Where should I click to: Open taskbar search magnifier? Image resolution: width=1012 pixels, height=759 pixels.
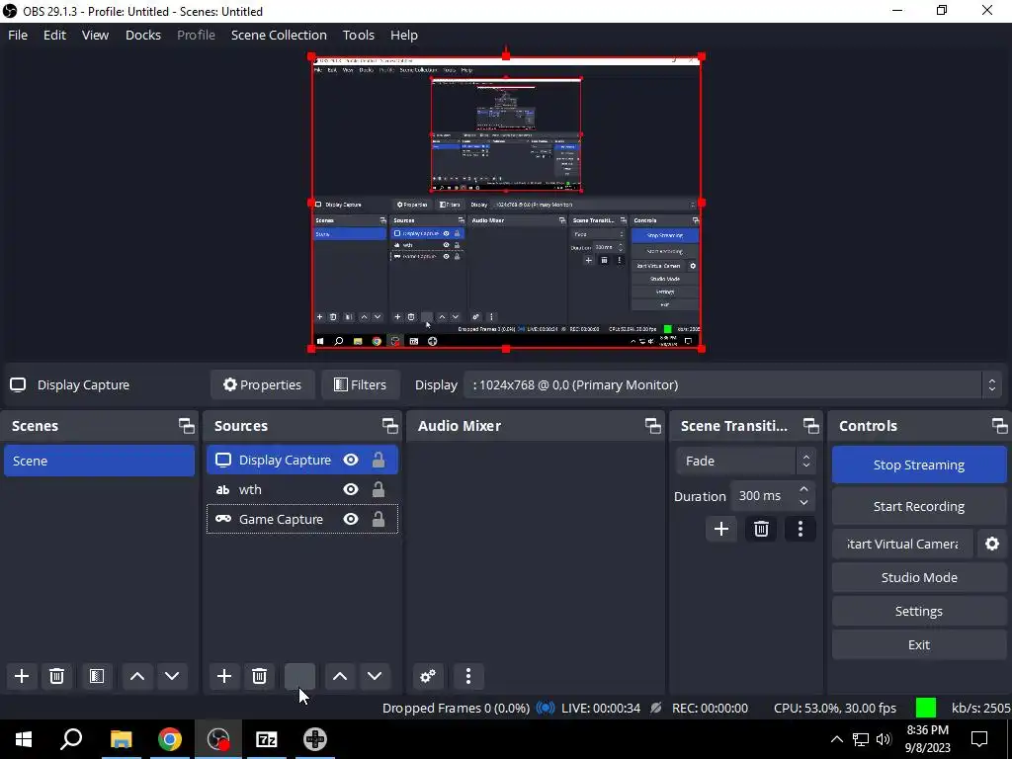coord(71,739)
